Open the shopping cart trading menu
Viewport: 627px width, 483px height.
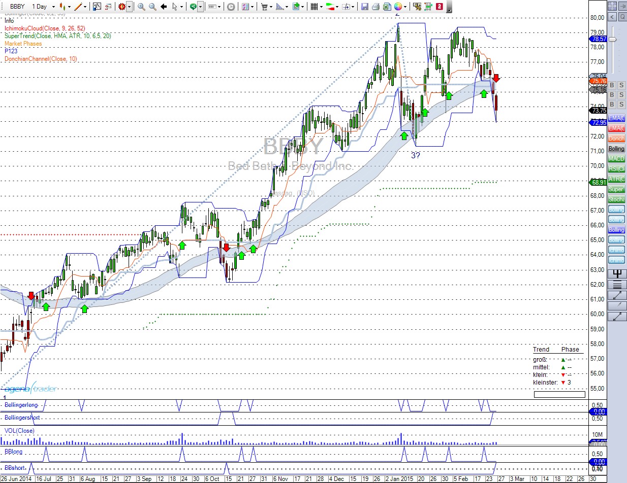[x=265, y=7]
